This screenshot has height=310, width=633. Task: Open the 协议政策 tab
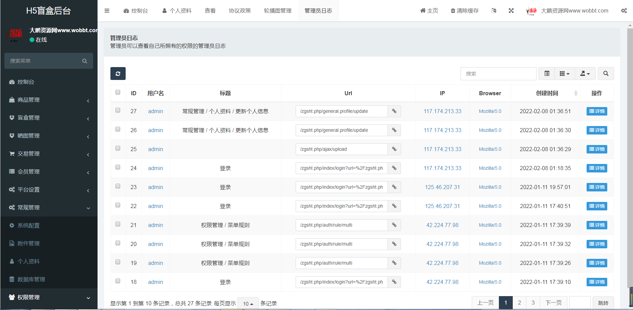coord(240,11)
